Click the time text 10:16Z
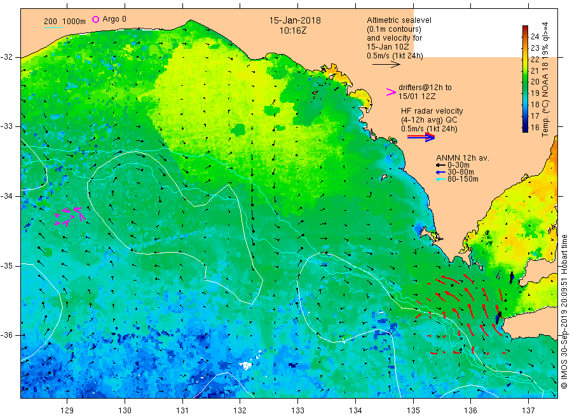Image resolution: width=572 pixels, height=419 pixels. pos(293,30)
